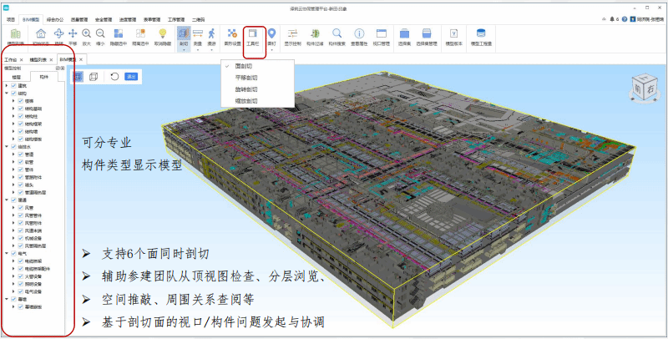Click the light bulb unhide icon

point(162,33)
